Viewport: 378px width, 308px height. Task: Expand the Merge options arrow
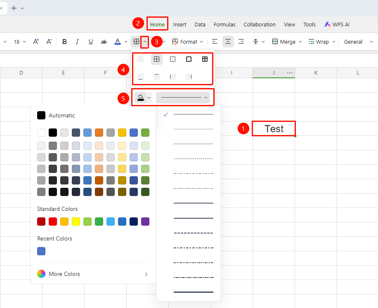(x=300, y=42)
